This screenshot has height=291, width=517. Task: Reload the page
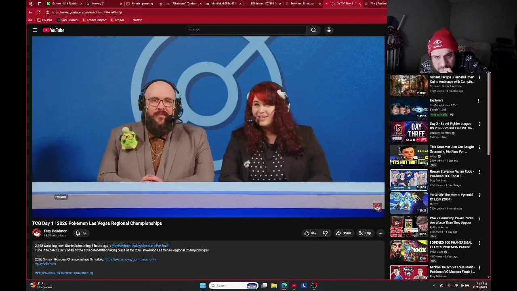pyautogui.click(x=38, y=12)
